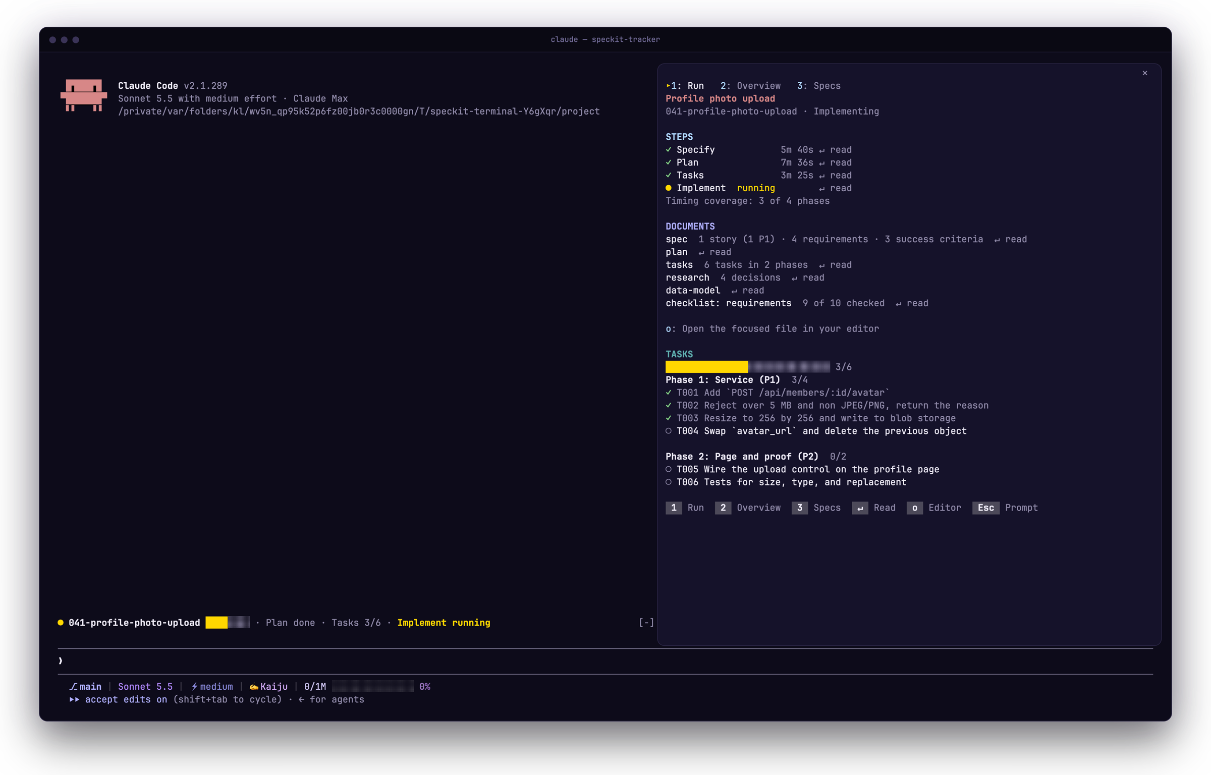This screenshot has width=1211, height=775.
Task: Click the green checkmark beside Plan step
Action: click(669, 162)
